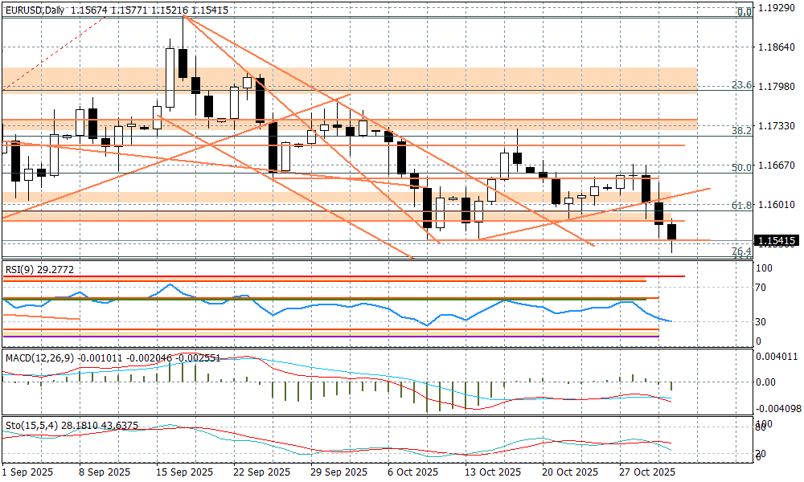Select the 15 Sep 2025 date marker
The height and width of the screenshot is (482, 804).
[186, 472]
